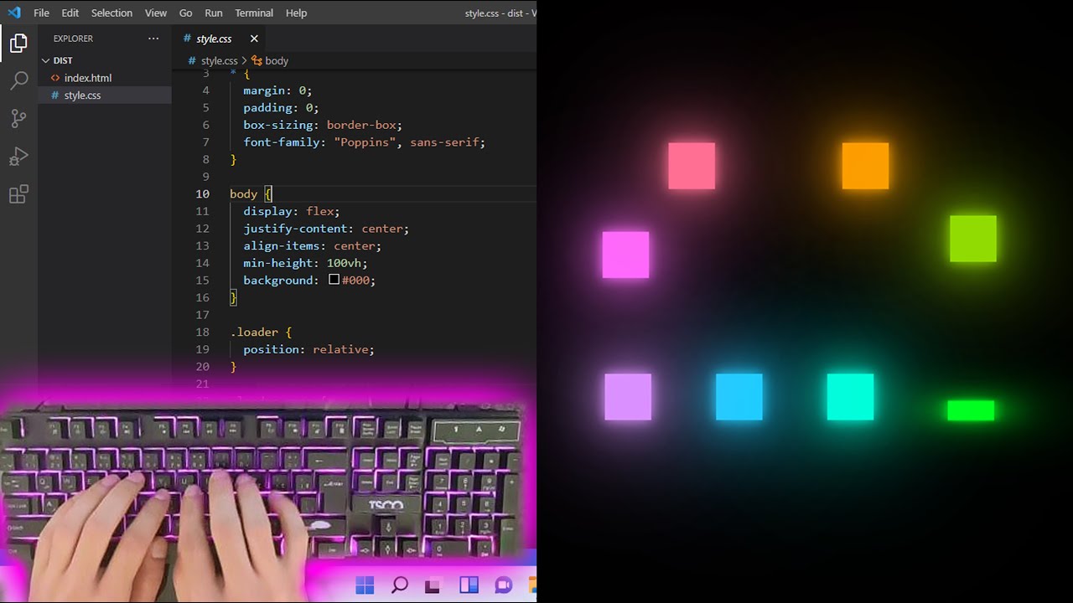Open the Explorer view in activity bar
The height and width of the screenshot is (603, 1073).
(x=18, y=43)
